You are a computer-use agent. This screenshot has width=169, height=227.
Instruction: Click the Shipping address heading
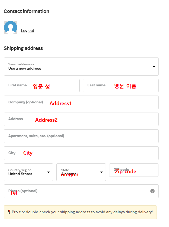tap(23, 48)
